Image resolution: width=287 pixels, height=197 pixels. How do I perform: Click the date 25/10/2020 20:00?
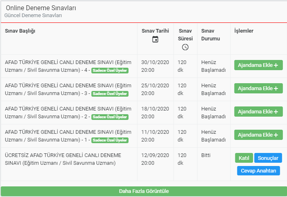[x=155, y=89]
